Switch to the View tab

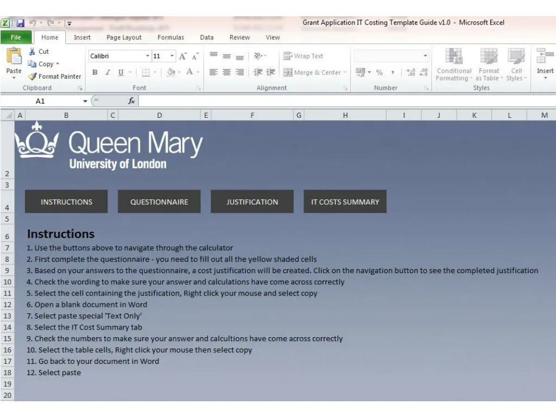tap(273, 37)
